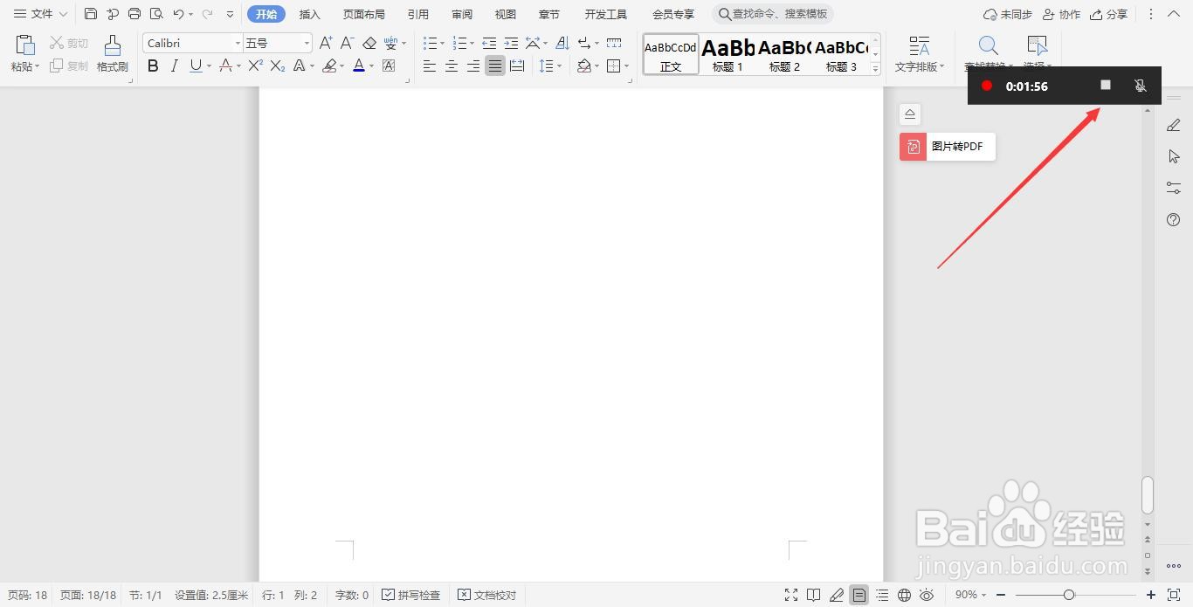The height and width of the screenshot is (607, 1193).
Task: Switch to web layout globe icon
Action: [905, 595]
